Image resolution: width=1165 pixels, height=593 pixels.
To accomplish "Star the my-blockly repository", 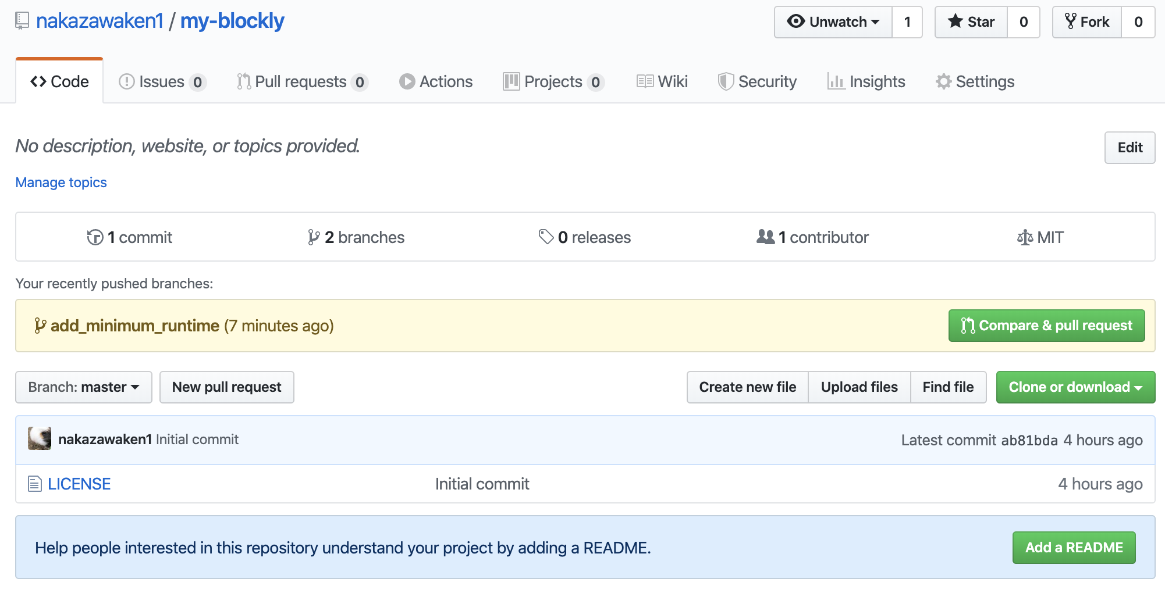I will click(971, 22).
